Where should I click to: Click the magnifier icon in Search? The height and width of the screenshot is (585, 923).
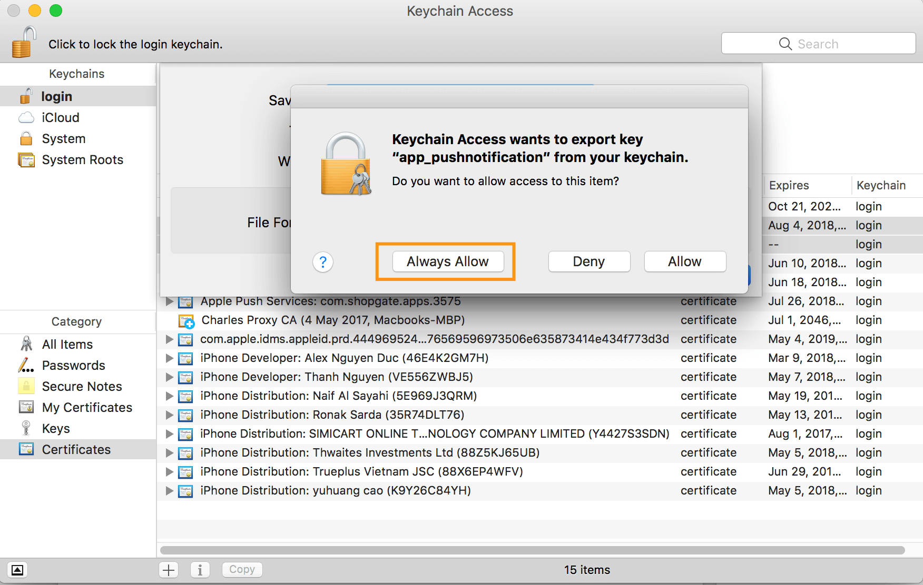[785, 44]
